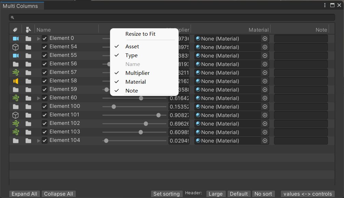Click the cube asset icon for Element 101

pos(16,115)
